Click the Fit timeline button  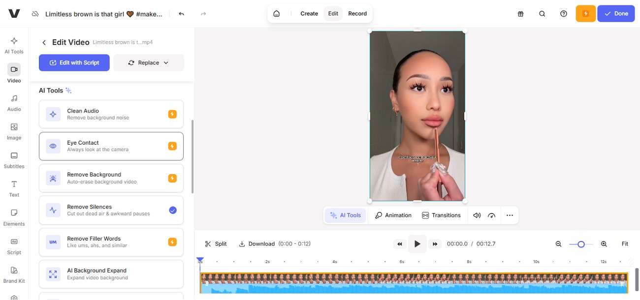[x=625, y=244]
